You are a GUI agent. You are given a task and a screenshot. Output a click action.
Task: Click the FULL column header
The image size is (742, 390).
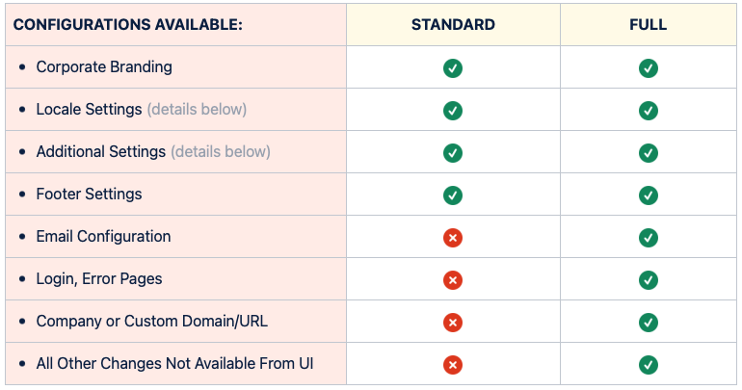[x=649, y=24]
